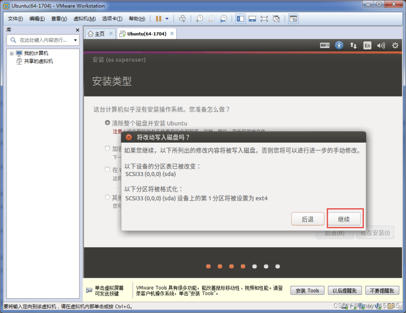
Task: Open the 选项卡(T) menu
Action: 112,19
